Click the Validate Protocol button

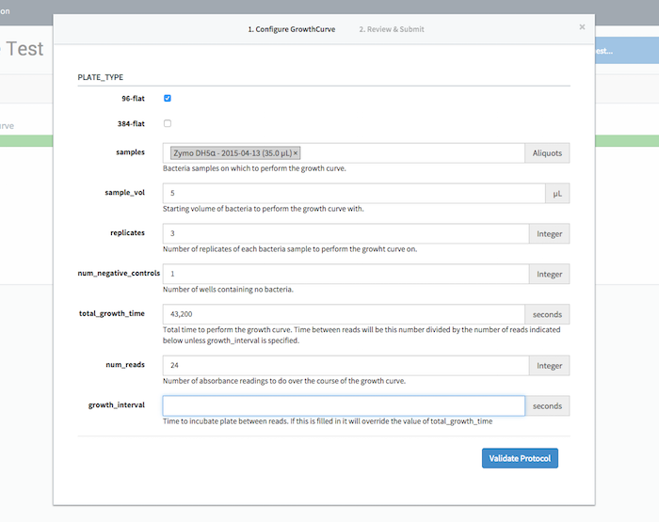[520, 458]
